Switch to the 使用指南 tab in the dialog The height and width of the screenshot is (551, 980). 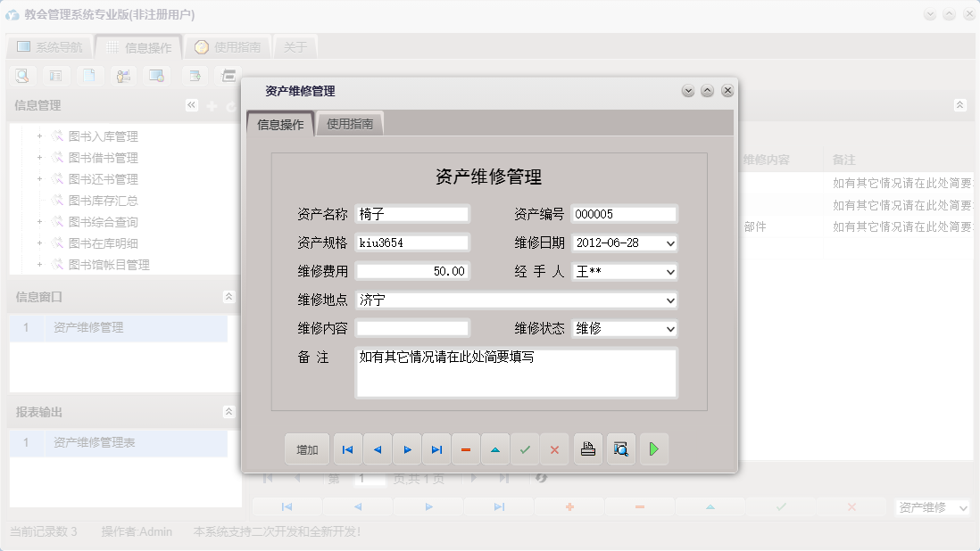click(x=349, y=124)
